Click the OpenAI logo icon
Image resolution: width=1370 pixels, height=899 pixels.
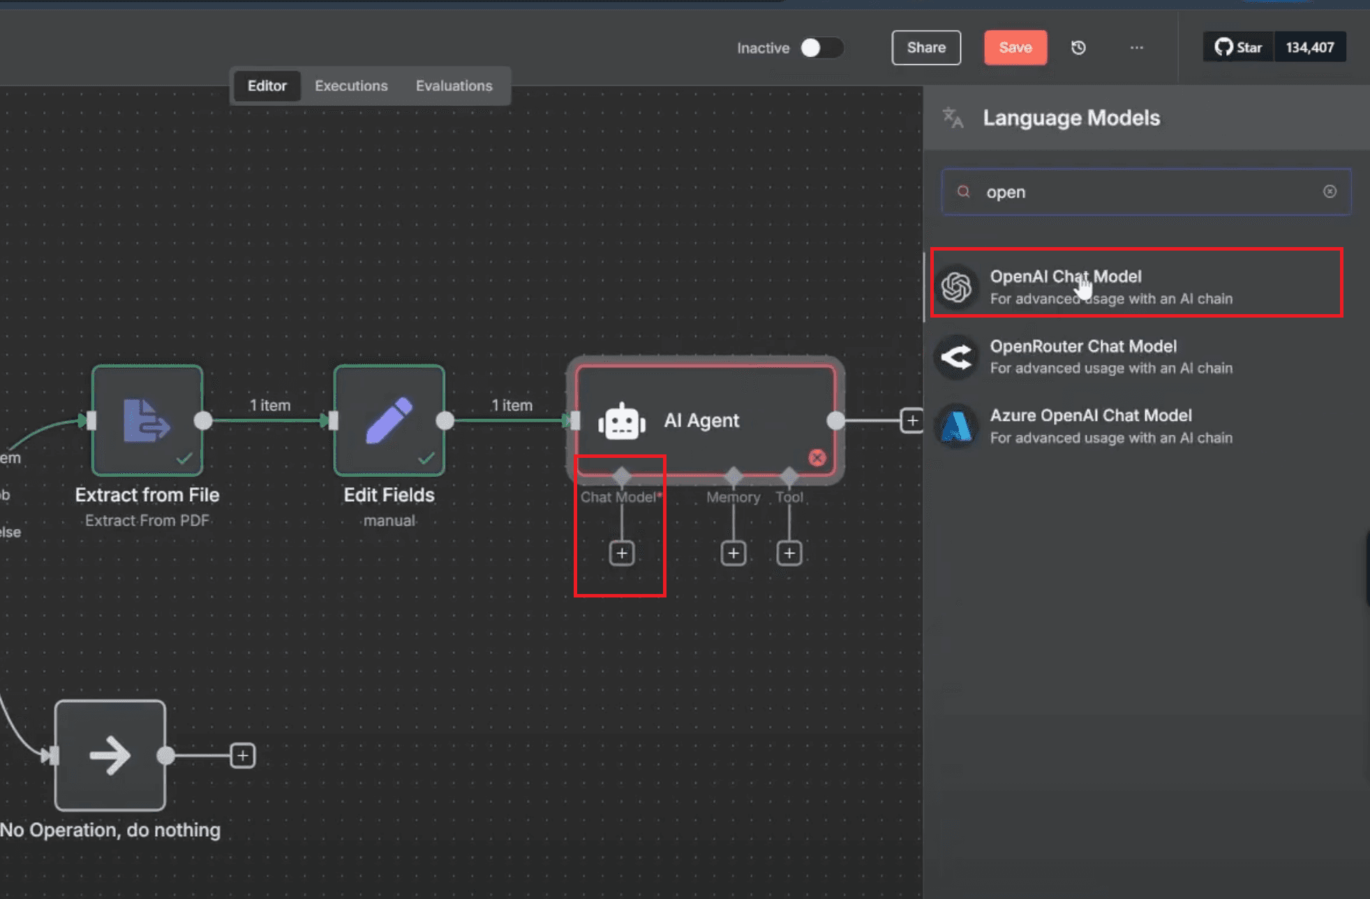[956, 287]
